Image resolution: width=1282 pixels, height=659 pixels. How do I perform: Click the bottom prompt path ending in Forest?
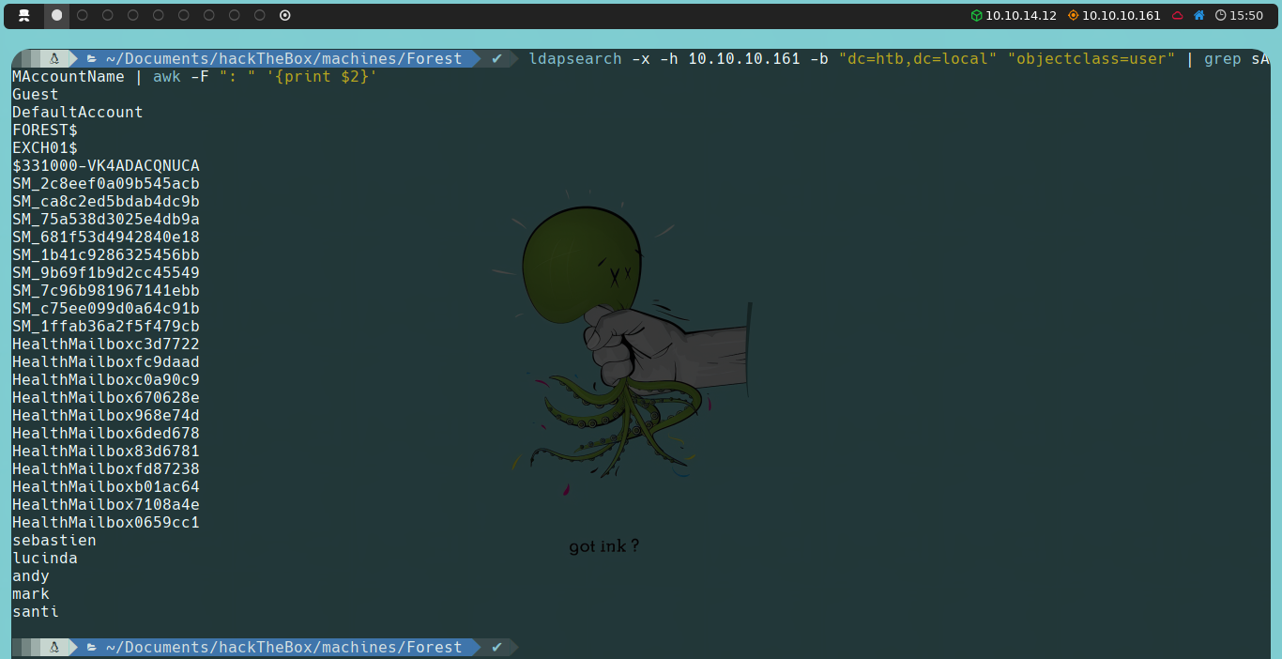pyautogui.click(x=283, y=647)
